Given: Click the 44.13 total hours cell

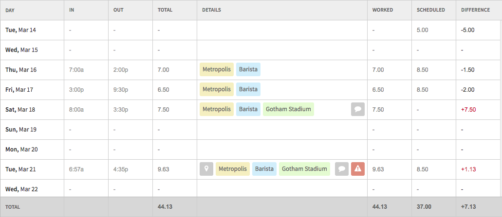Looking at the screenshot, I should click(165, 207).
